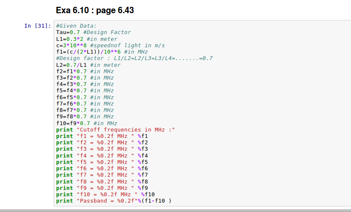Screen dimensions: 351x212
Task: Click the print statement for f4
Action: (102, 155)
